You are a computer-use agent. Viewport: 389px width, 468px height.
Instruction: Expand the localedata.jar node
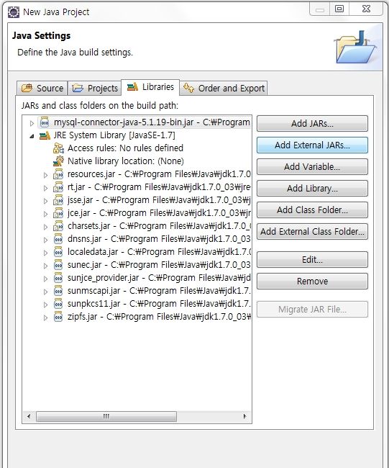(45, 253)
